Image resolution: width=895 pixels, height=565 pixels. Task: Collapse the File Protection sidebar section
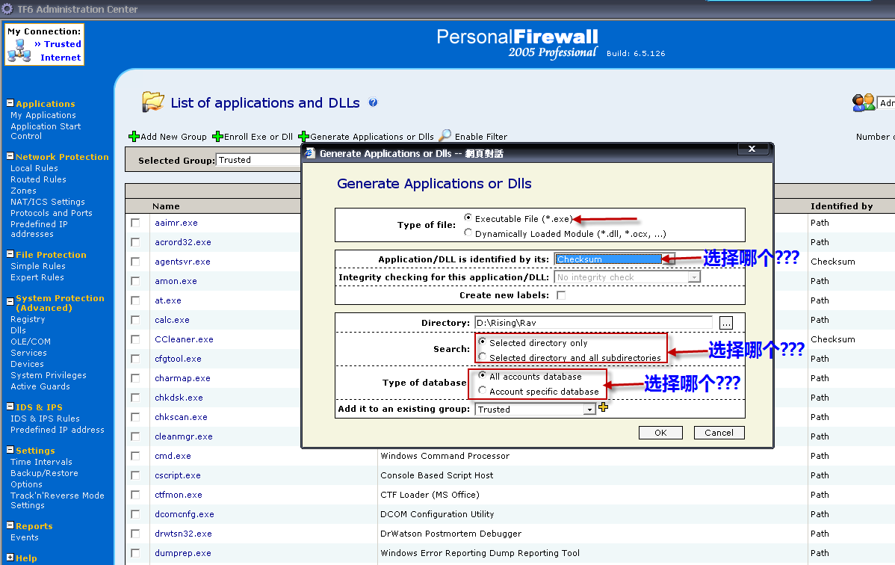point(10,254)
